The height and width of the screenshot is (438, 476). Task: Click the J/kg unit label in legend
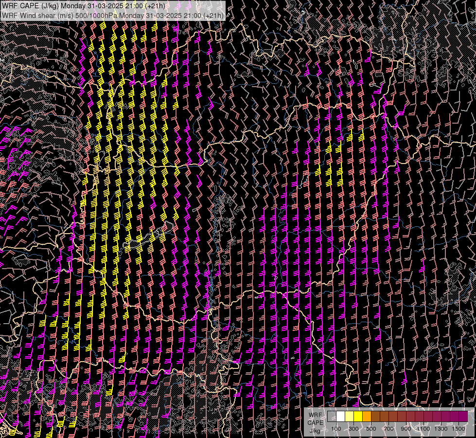[x=315, y=431]
